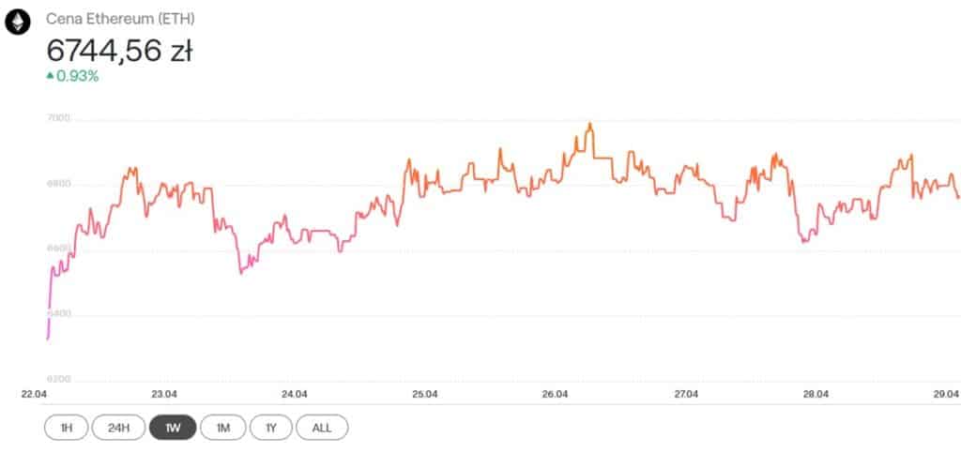
Task: Select the 1H time range
Action: point(67,428)
